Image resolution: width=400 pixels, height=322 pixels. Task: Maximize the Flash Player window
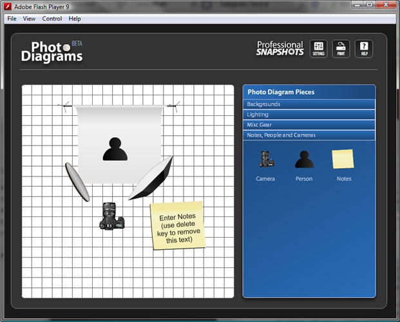coord(369,5)
